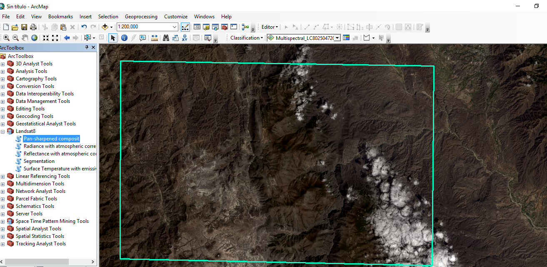Select the Zoom Out tool
Image resolution: width=547 pixels, height=267 pixels.
pos(15,38)
